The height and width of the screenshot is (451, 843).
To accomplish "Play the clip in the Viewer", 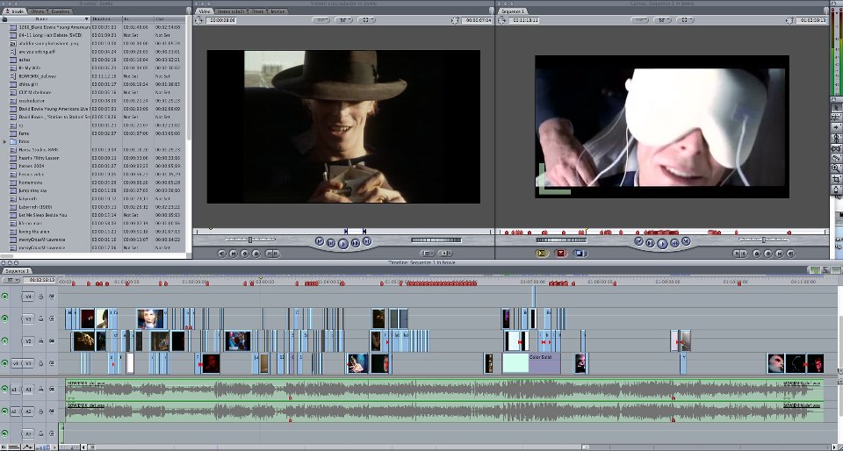I will pos(343,244).
